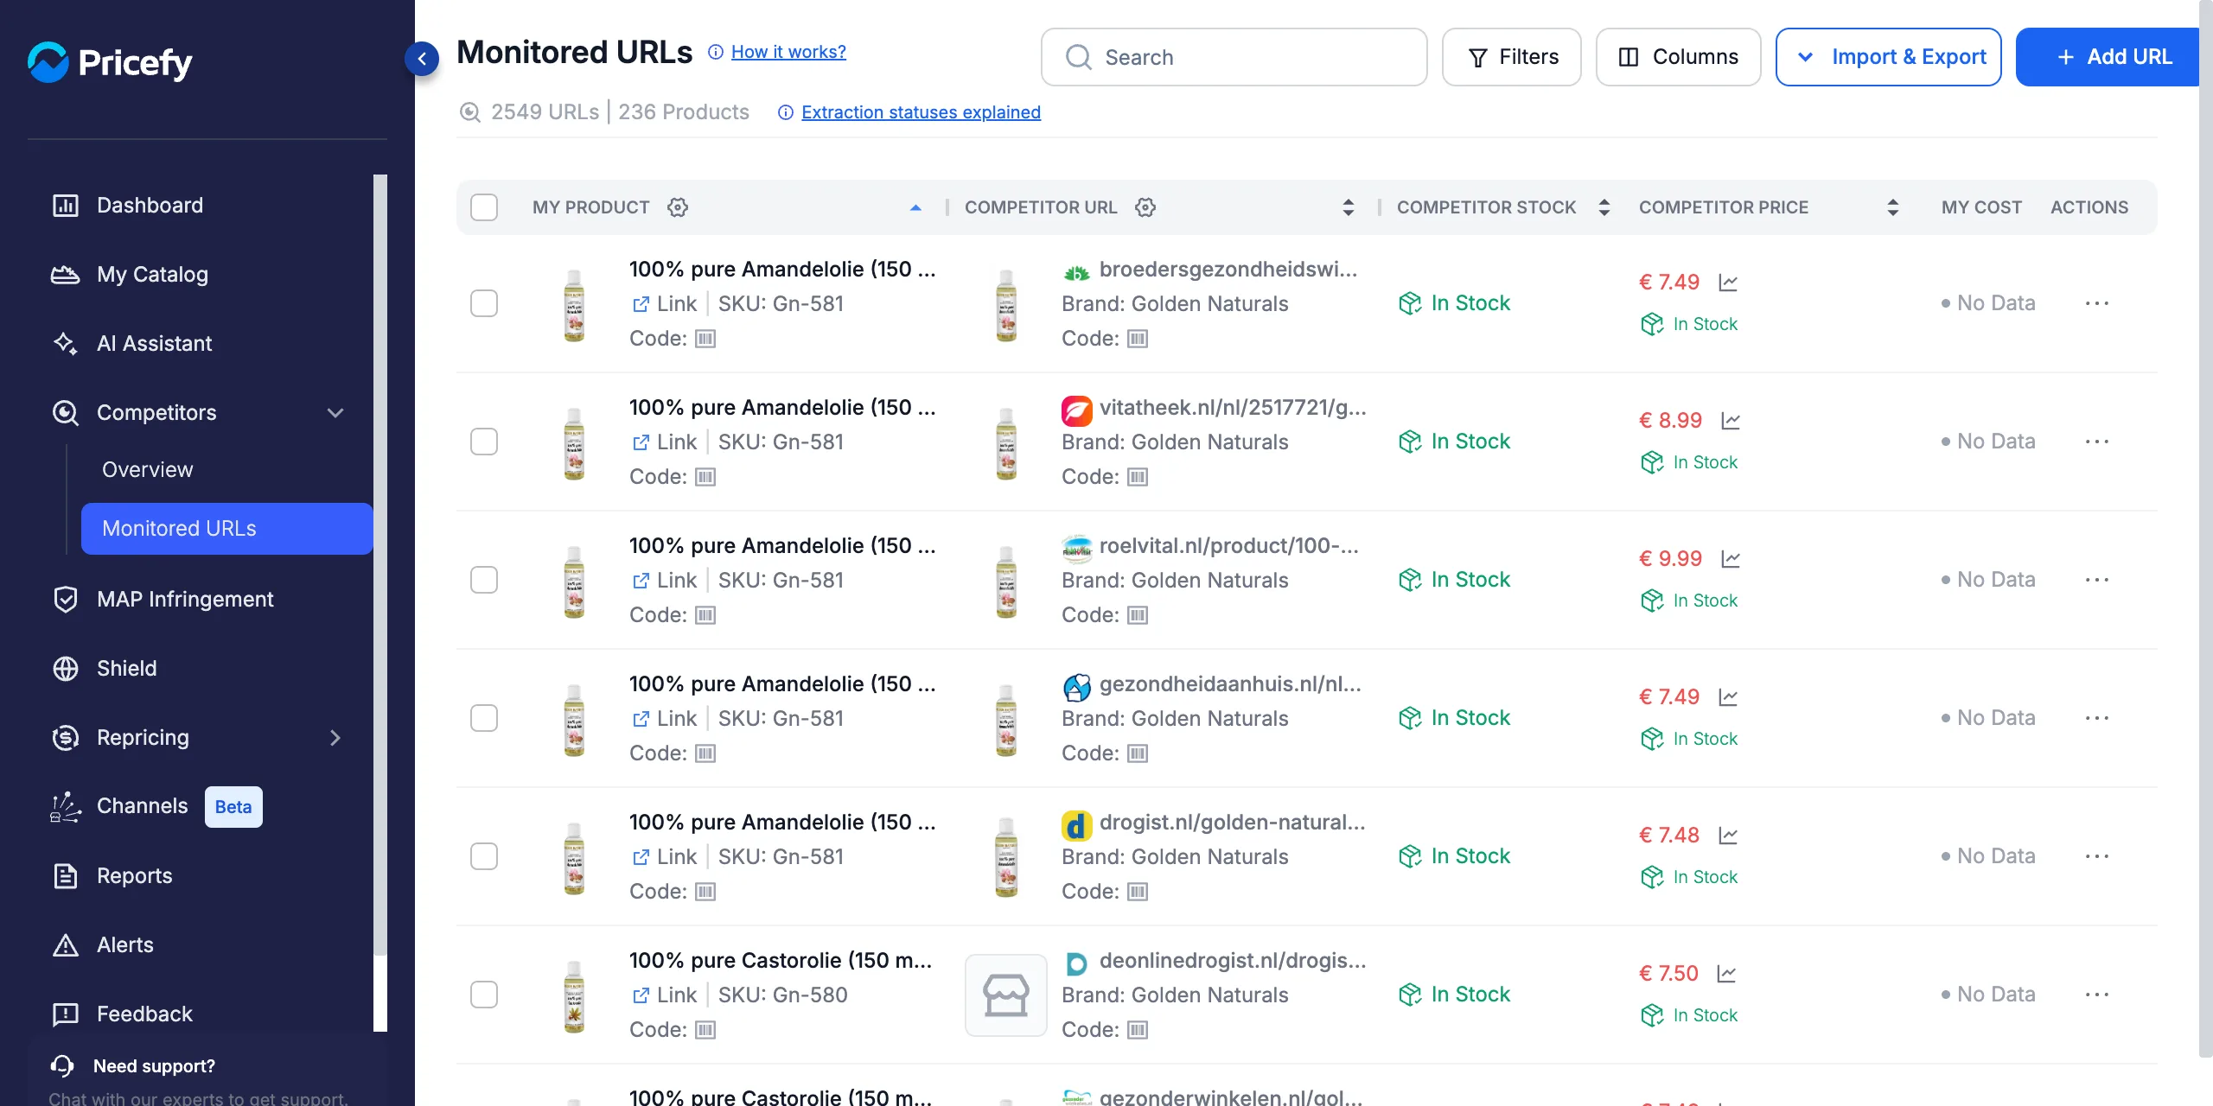Open Extraction statuses explained link
Viewport: 2213px width, 1106px height.
pos(921,112)
